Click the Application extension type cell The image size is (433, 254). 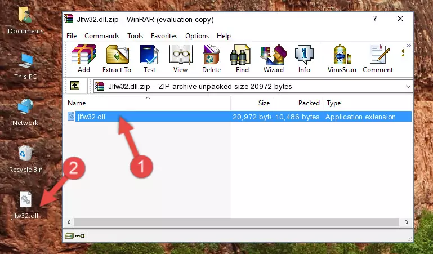click(x=360, y=117)
